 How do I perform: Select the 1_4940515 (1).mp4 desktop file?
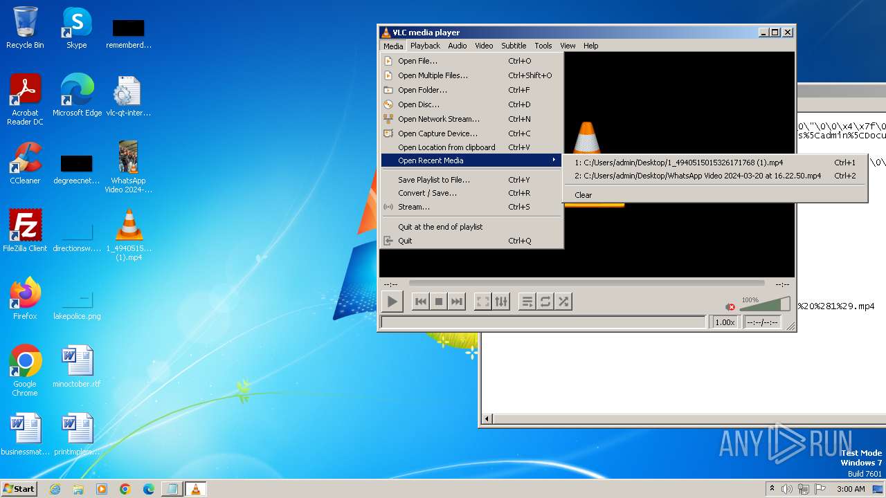point(128,234)
